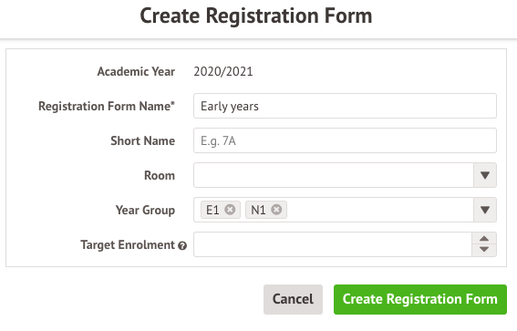This screenshot has width=517, height=331.
Task: Open the Target Enrolment help icon
Action: pyautogui.click(x=182, y=245)
